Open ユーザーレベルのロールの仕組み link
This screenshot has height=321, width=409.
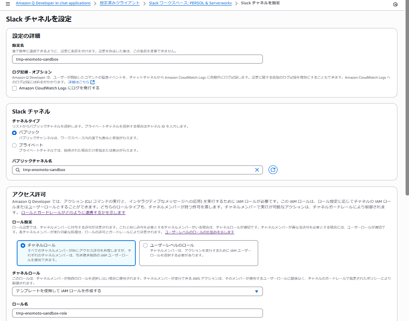[199, 232]
